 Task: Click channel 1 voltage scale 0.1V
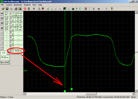pyautogui.click(x=6, y=13)
